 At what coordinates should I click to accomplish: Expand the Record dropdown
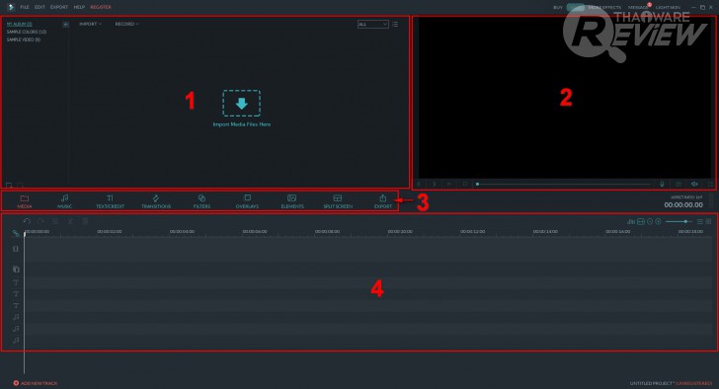126,24
